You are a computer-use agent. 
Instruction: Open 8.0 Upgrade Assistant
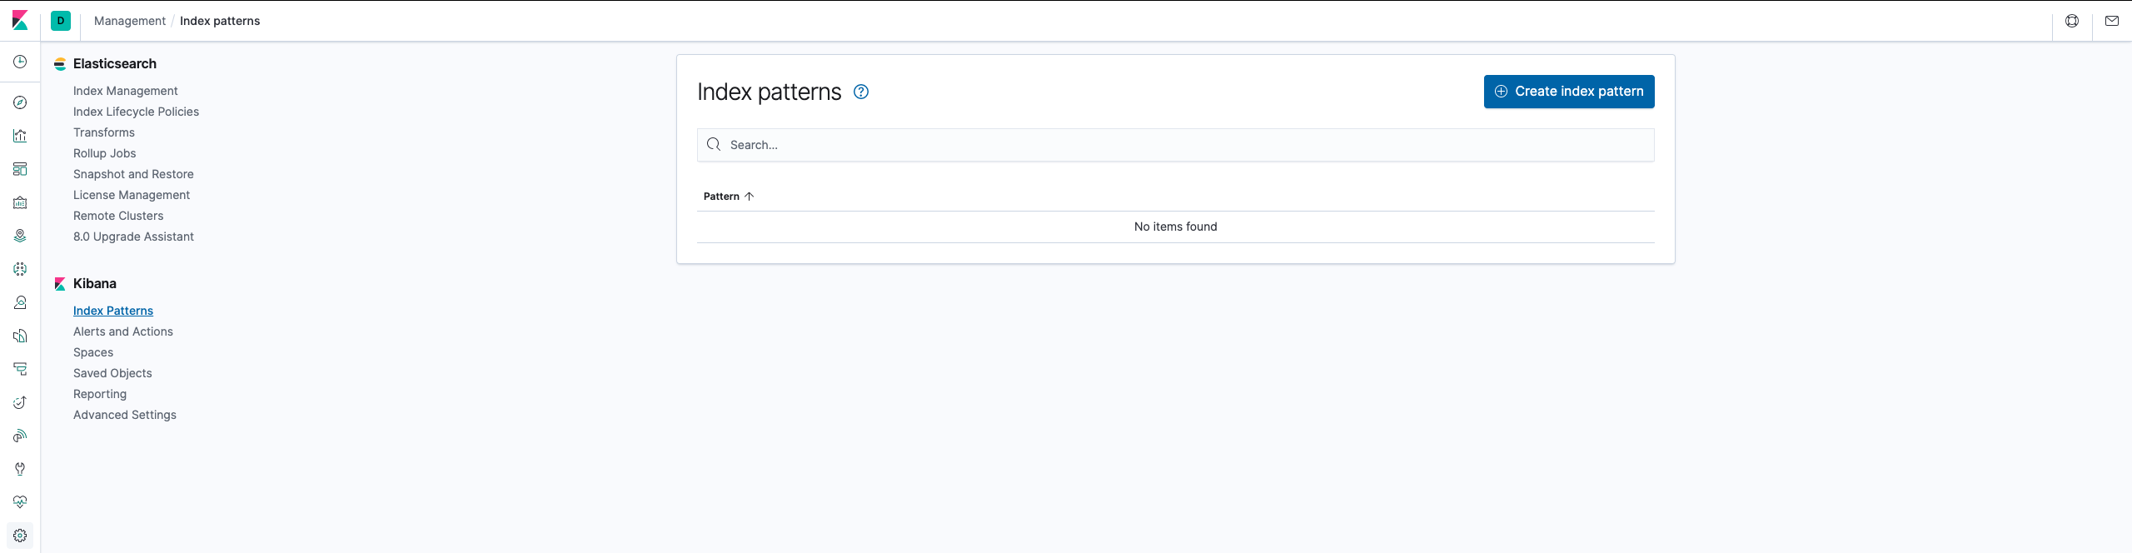pyautogui.click(x=133, y=237)
